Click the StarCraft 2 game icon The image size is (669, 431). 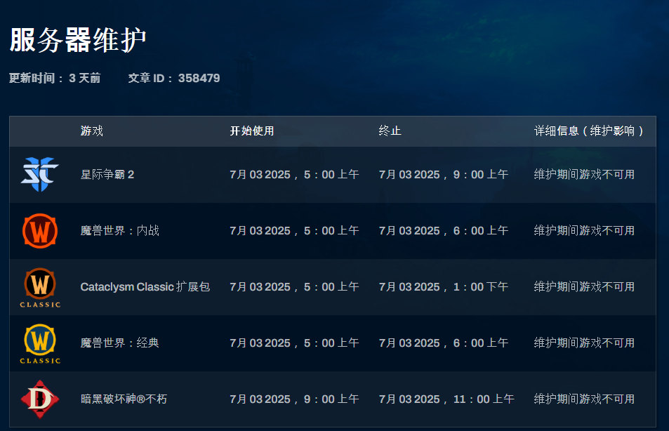(x=40, y=174)
